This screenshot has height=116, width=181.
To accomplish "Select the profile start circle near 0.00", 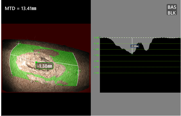I will point(100,38).
